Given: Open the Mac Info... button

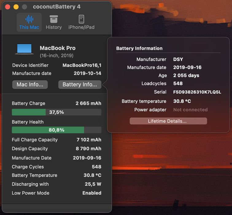Looking at the screenshot, I should coord(30,84).
